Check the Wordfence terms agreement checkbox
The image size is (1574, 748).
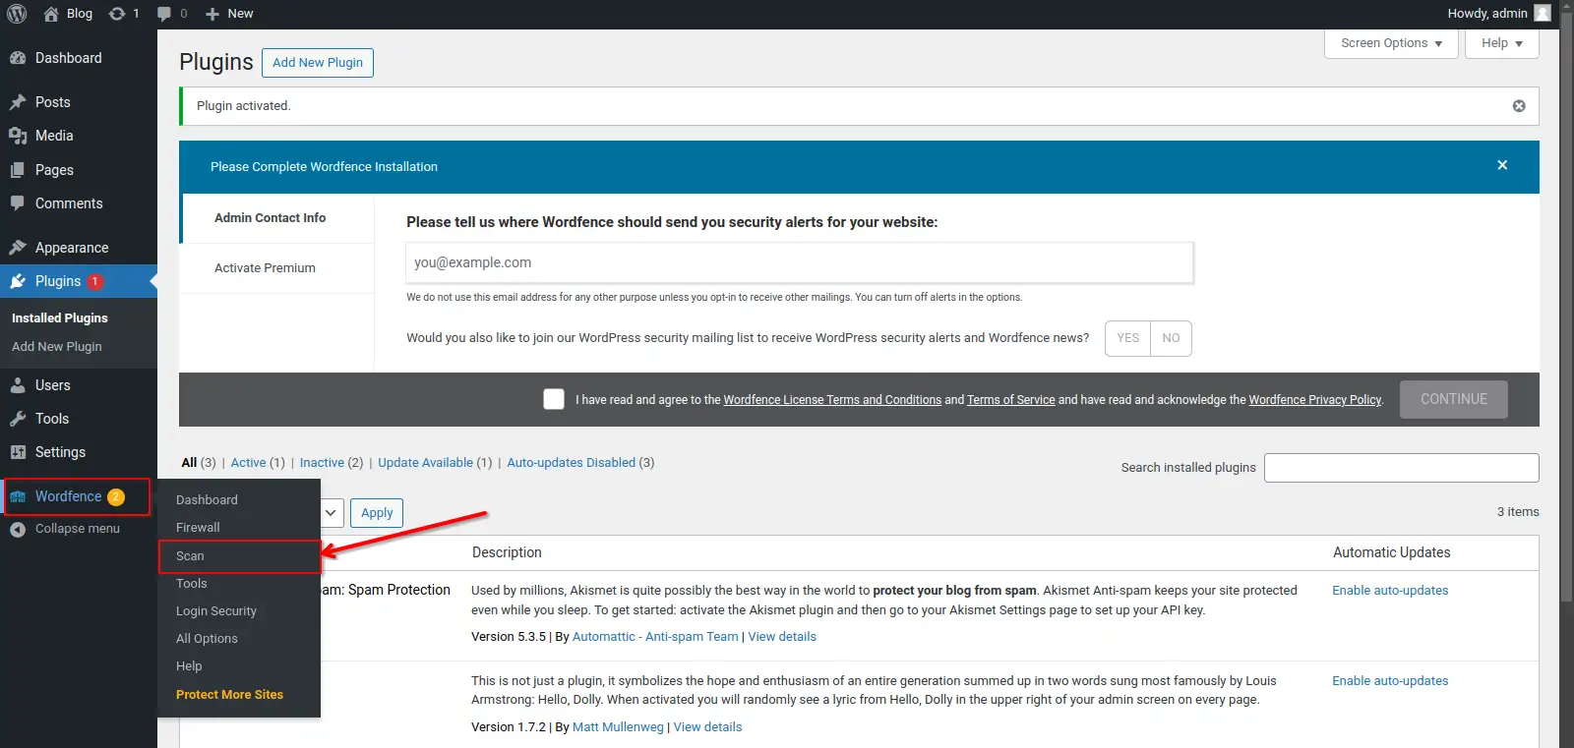554,399
